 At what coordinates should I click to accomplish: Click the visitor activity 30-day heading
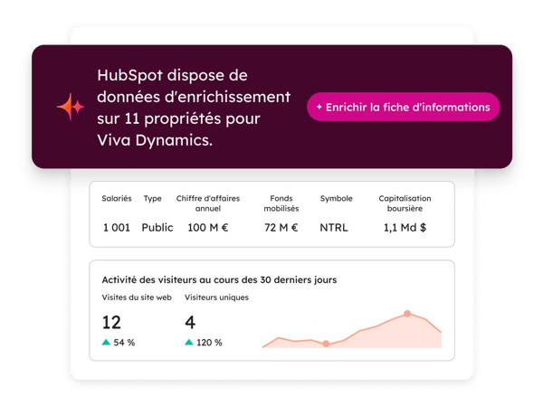(219, 279)
